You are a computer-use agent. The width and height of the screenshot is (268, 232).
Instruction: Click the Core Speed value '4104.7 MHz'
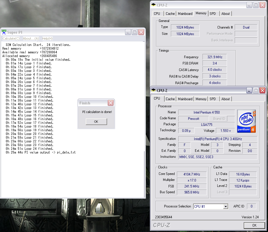(192, 174)
